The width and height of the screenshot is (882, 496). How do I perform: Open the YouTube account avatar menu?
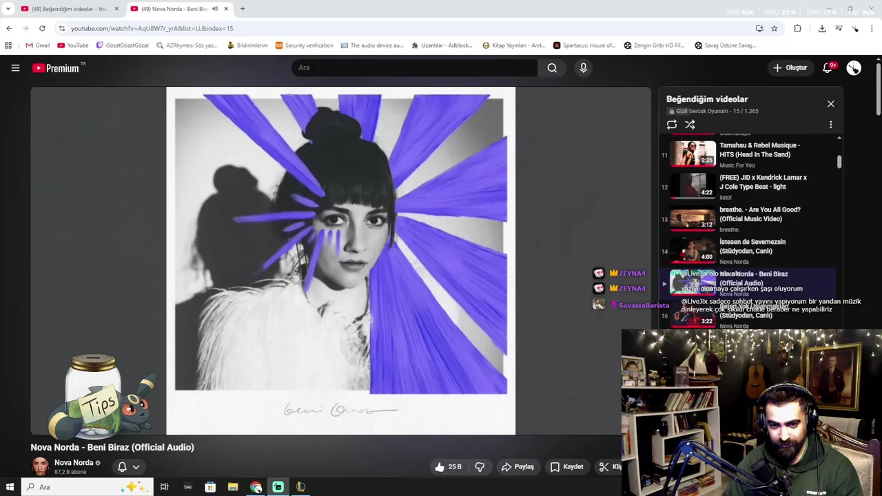pyautogui.click(x=854, y=68)
